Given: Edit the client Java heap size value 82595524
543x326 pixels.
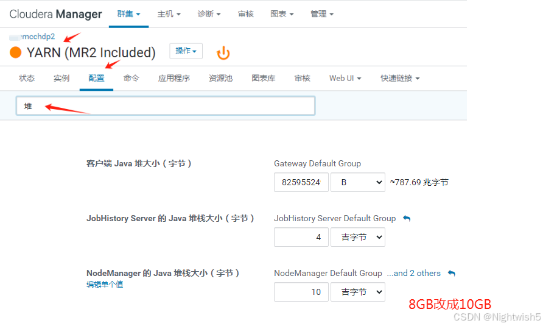Looking at the screenshot, I should [301, 182].
